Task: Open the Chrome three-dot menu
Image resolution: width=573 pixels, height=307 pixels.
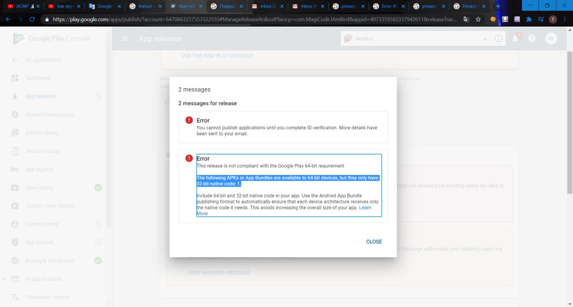Action: (565, 19)
